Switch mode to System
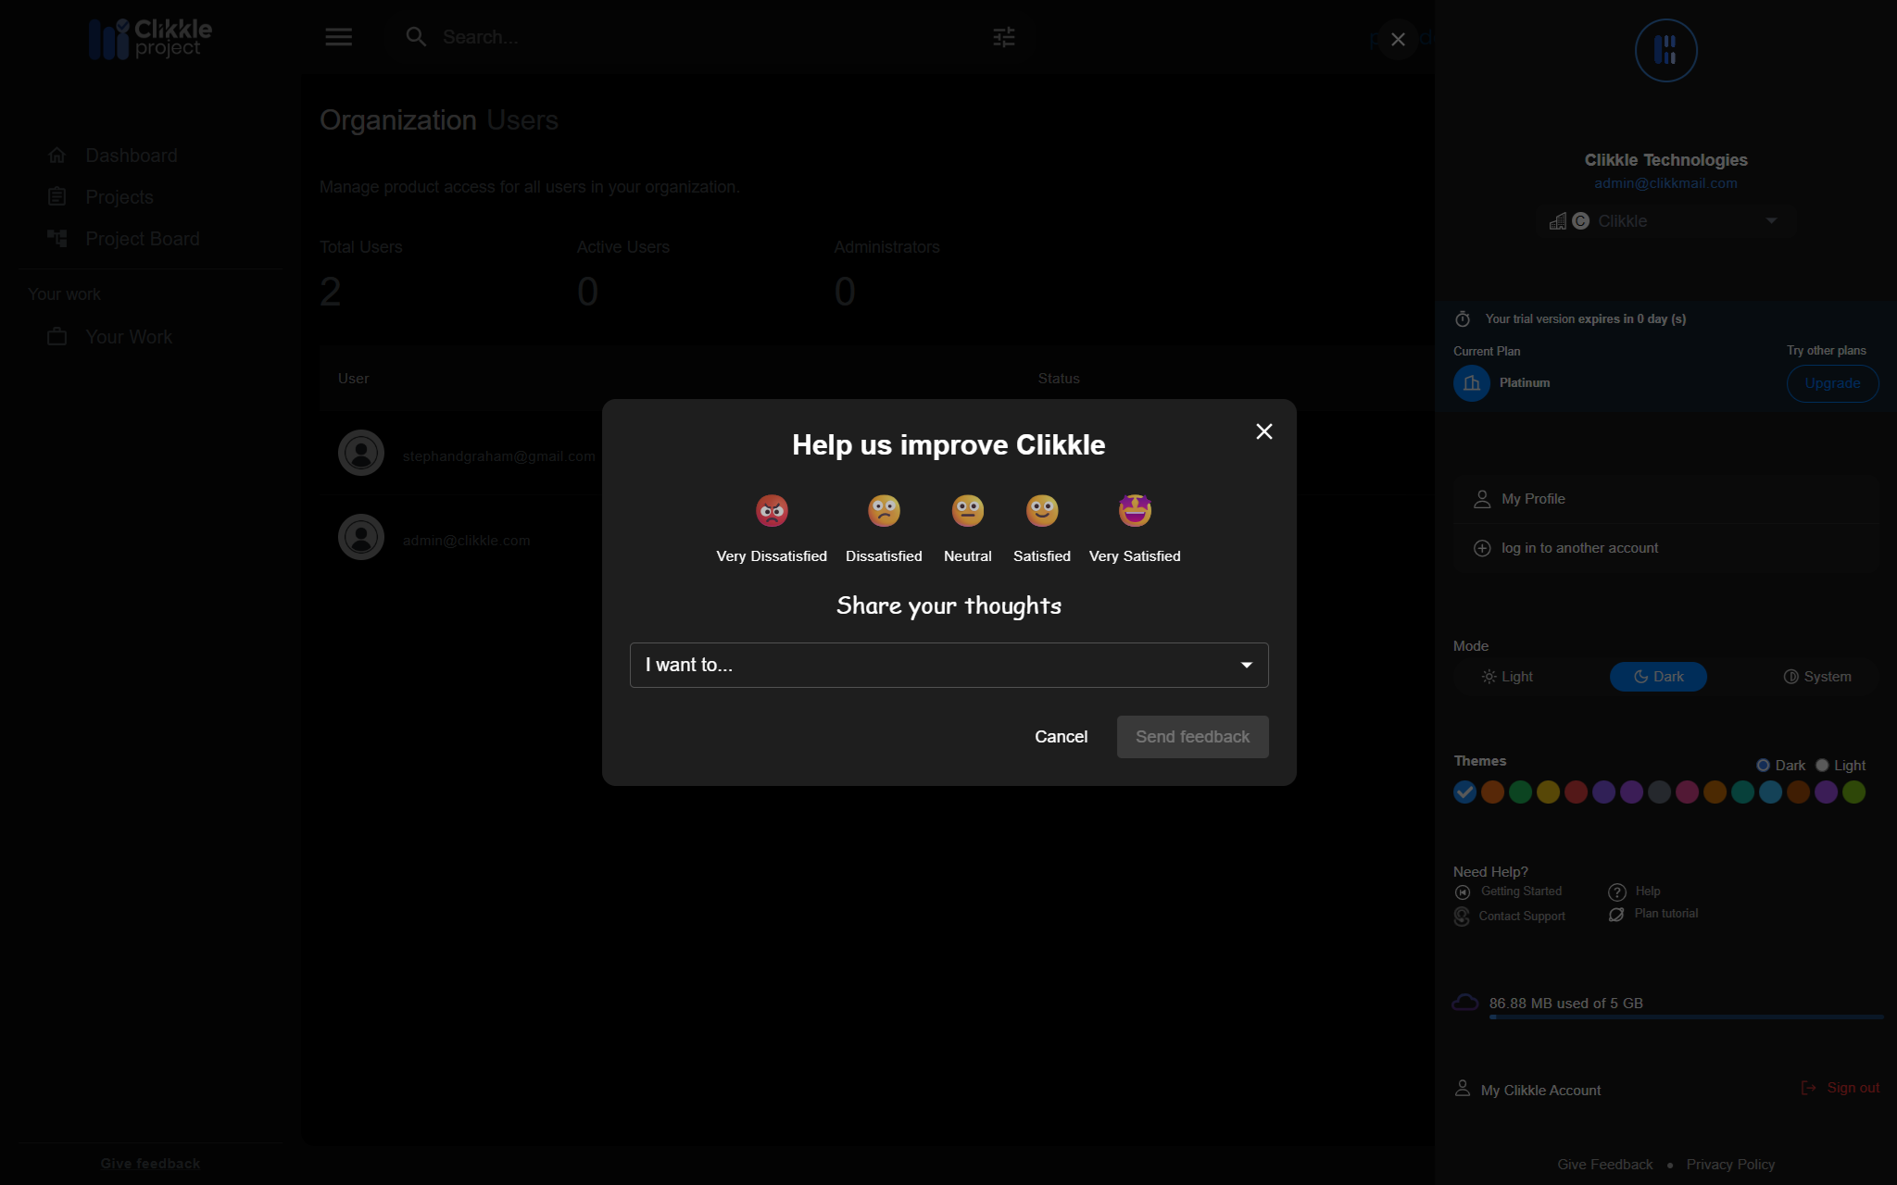Image resolution: width=1897 pixels, height=1185 pixels. coord(1816,677)
